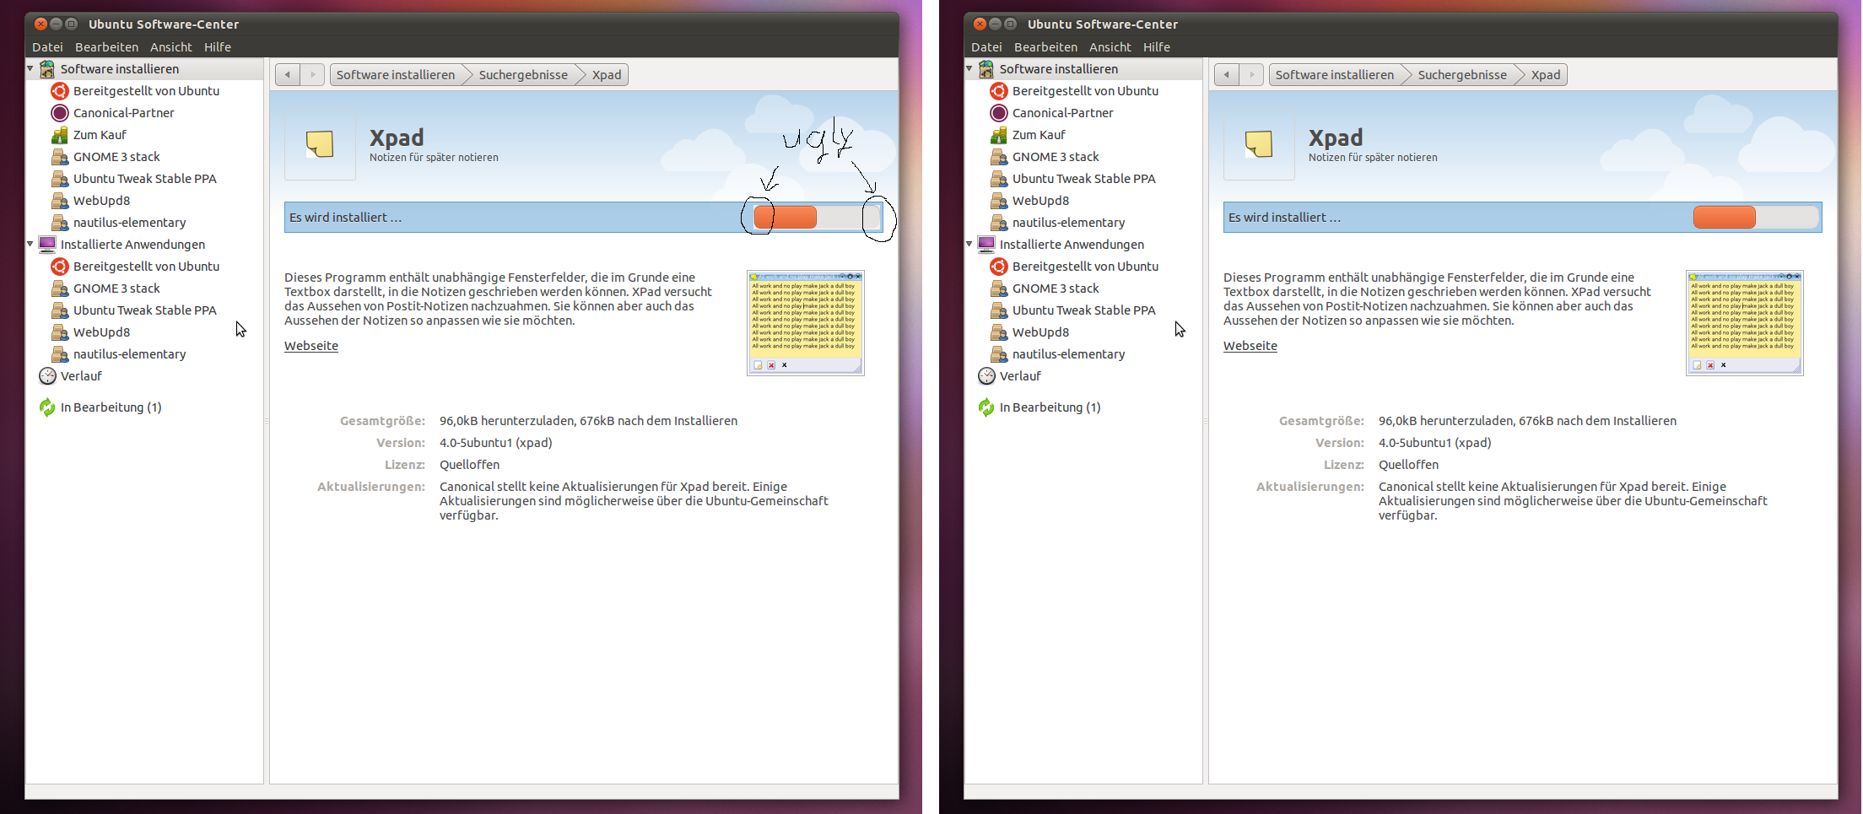Click the Canonical-Partner icon in left window
Screen dimensions: 1863x814
tap(59, 113)
